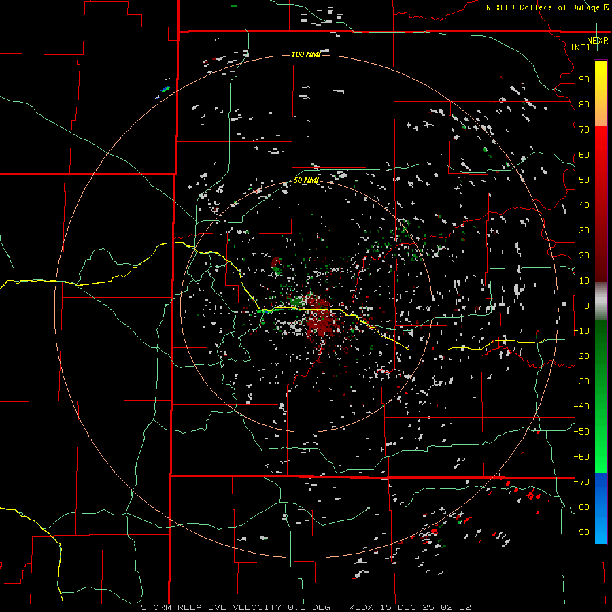Click the NEXR label above the scale

[597, 41]
